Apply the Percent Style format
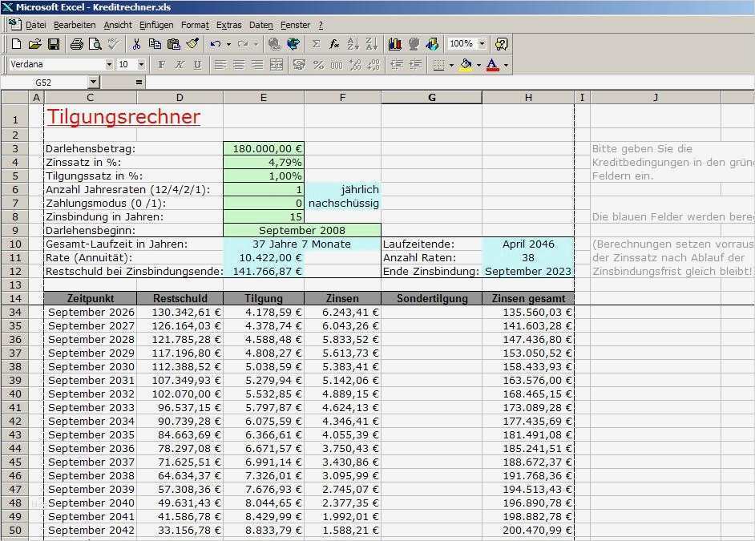Screen dimensions: 755x541 [317, 65]
